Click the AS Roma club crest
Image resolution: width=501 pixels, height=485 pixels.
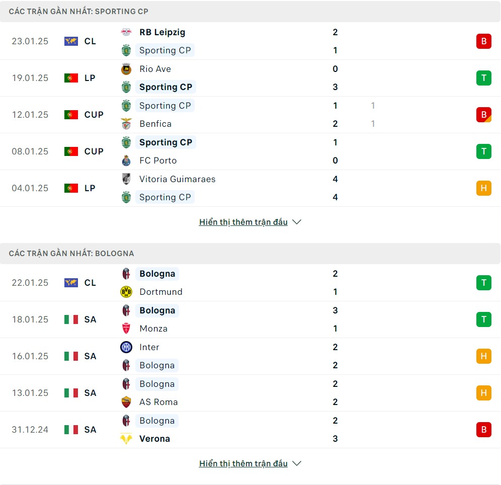point(126,402)
